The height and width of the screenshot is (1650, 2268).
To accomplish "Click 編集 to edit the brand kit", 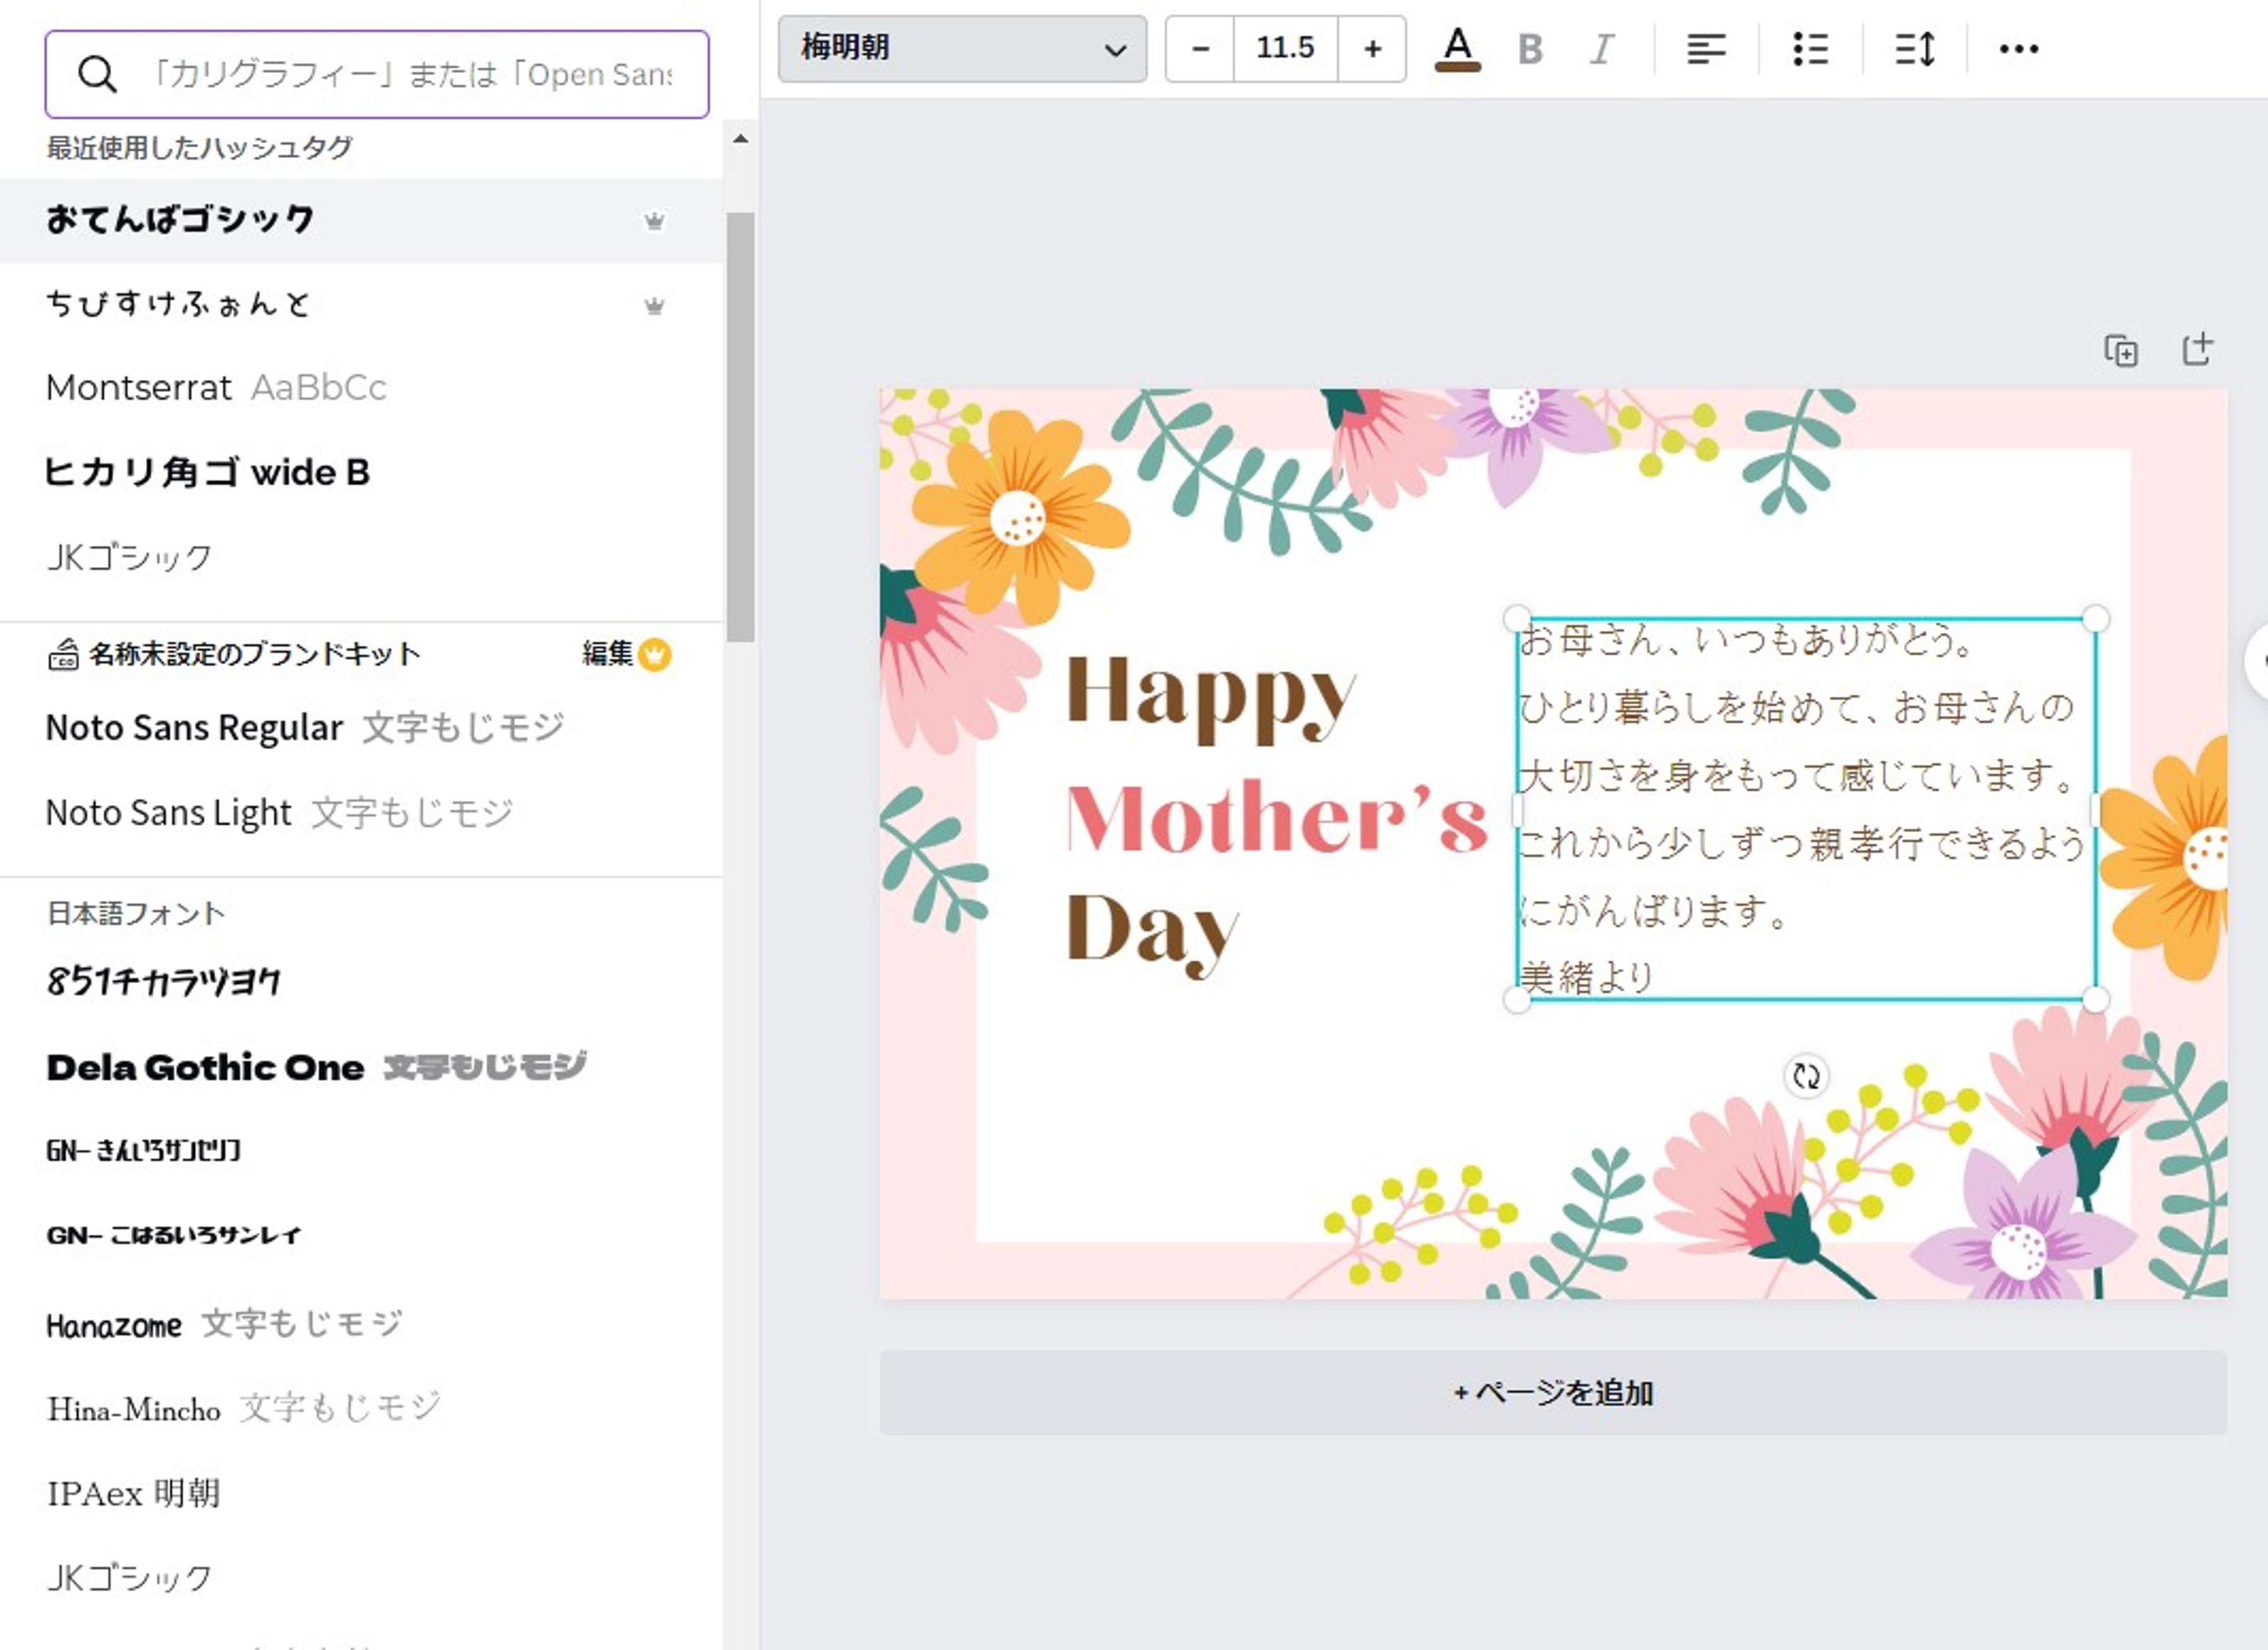I will click(607, 654).
